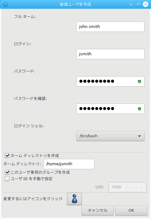This screenshot has width=151, height=219.
Task: Confirm user creation with OK button
Action: point(131,210)
